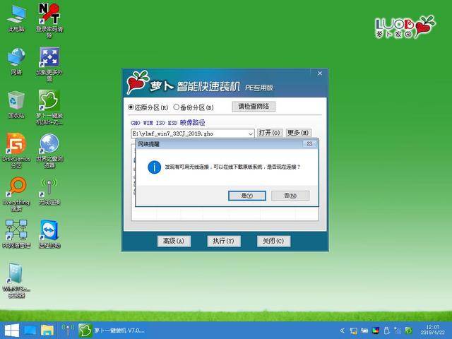
Task: Select 备份分区(B) radio button
Action: pyautogui.click(x=176, y=107)
